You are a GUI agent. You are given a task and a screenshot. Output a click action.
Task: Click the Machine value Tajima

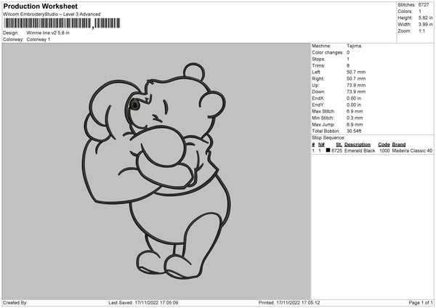pos(354,46)
